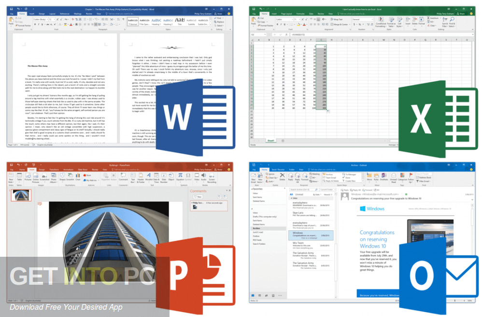
Task: Click the Pictures icon in PowerPoint
Action: [x=28, y=175]
